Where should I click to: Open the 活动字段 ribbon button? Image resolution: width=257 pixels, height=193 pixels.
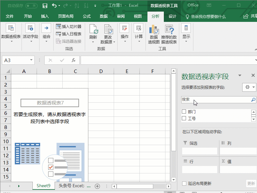pyautogui.click(x=31, y=33)
